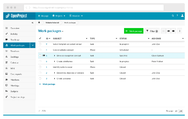Screen dimensions: 188x119
Task: Open Work packages breadcrumb
Action: pyautogui.click(x=70, y=22)
